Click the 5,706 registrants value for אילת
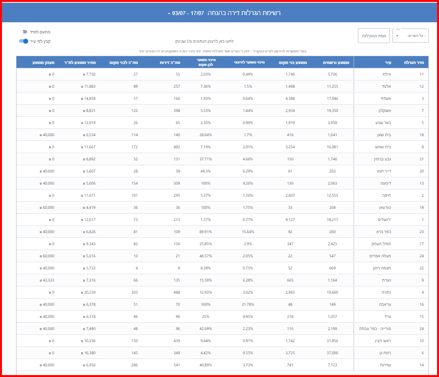Screen dimensions: 439x377 tap(332, 74)
